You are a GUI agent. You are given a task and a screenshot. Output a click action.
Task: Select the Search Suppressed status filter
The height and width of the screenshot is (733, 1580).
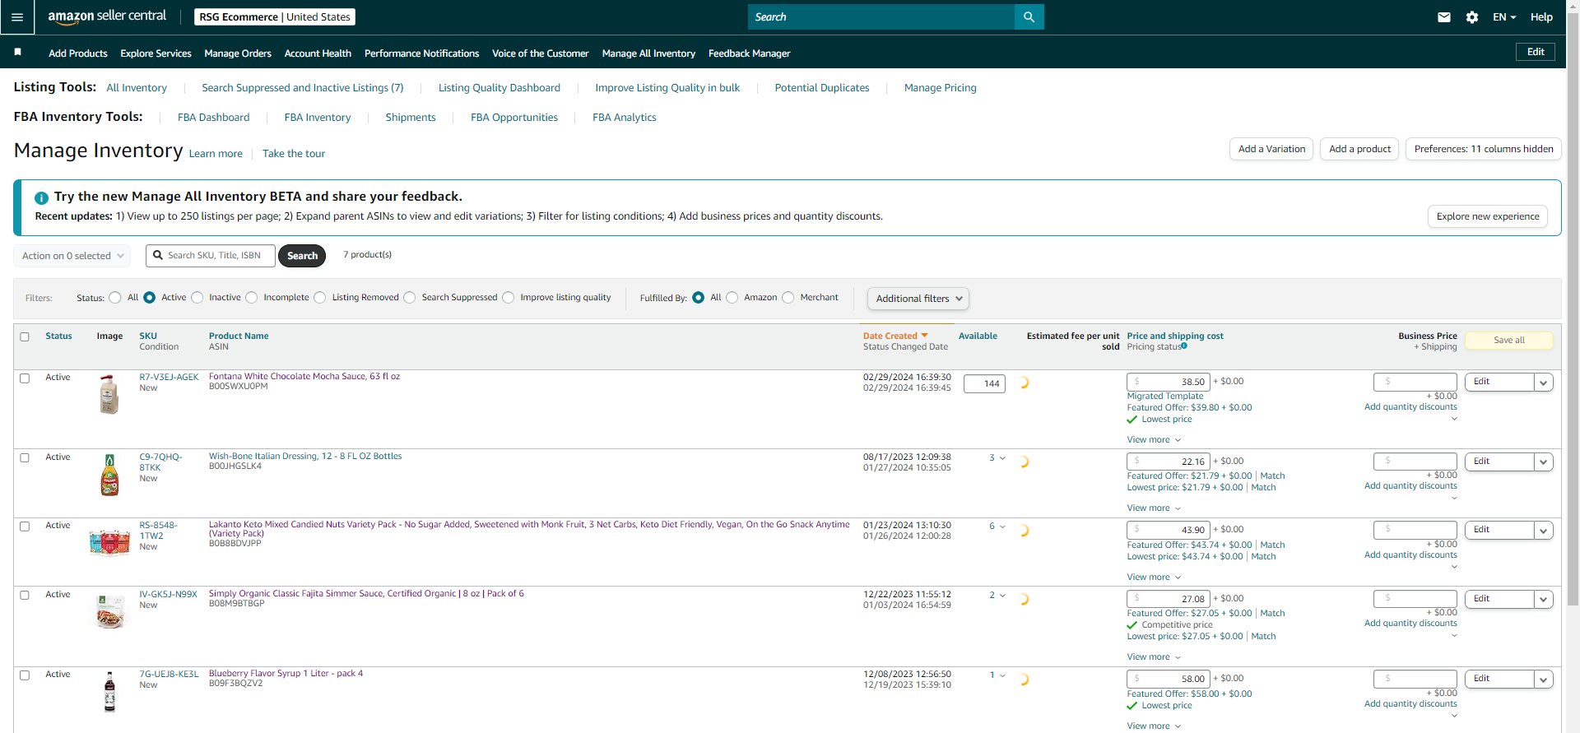410,298
